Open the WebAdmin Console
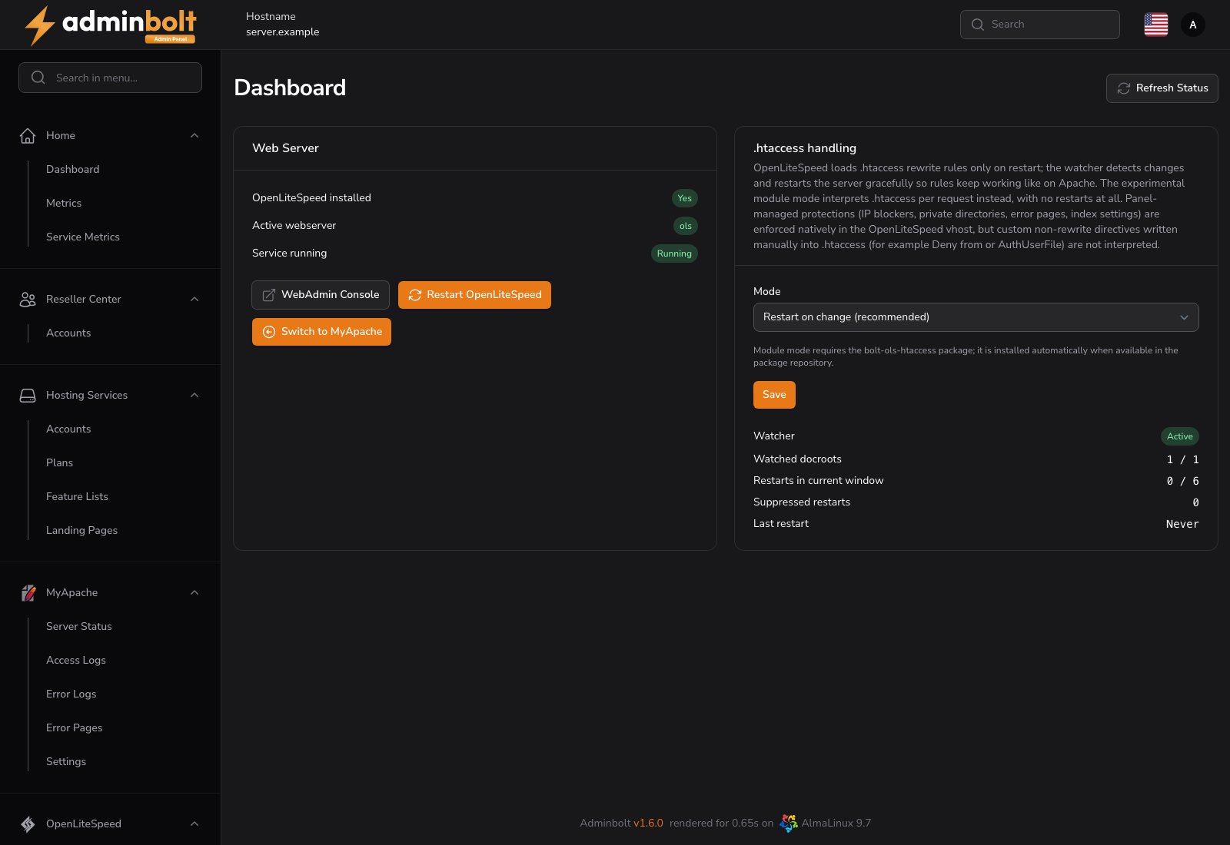Viewport: 1230px width, 845px height. click(321, 295)
